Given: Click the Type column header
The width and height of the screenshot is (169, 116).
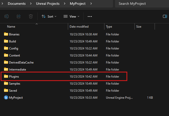Looking at the screenshot, I should point(109,27).
